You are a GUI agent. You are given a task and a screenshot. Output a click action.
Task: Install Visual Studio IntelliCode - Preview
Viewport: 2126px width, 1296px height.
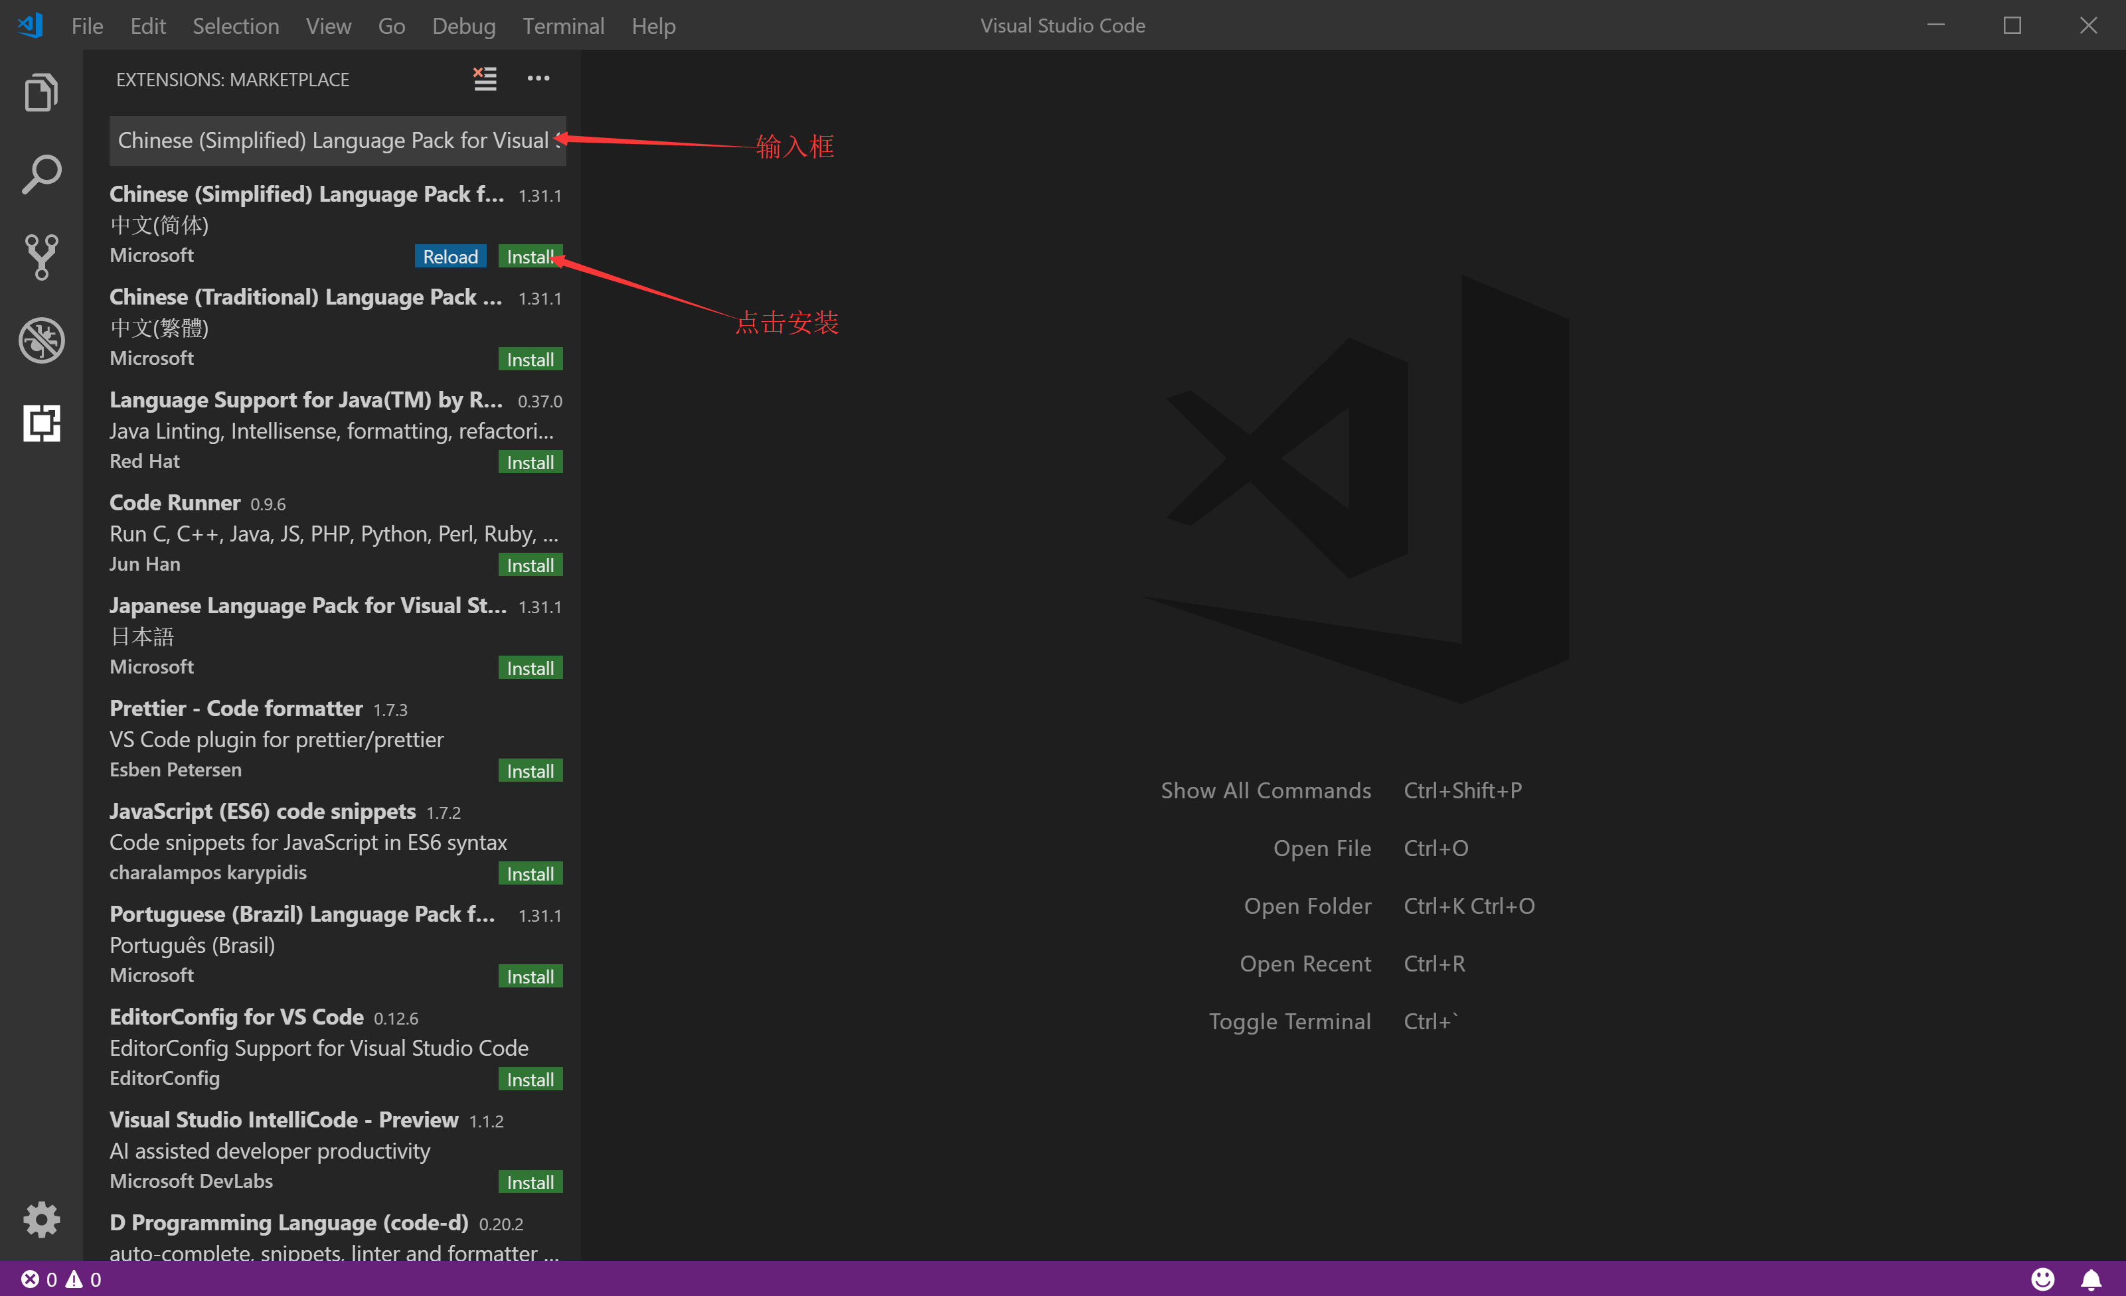pos(531,1182)
